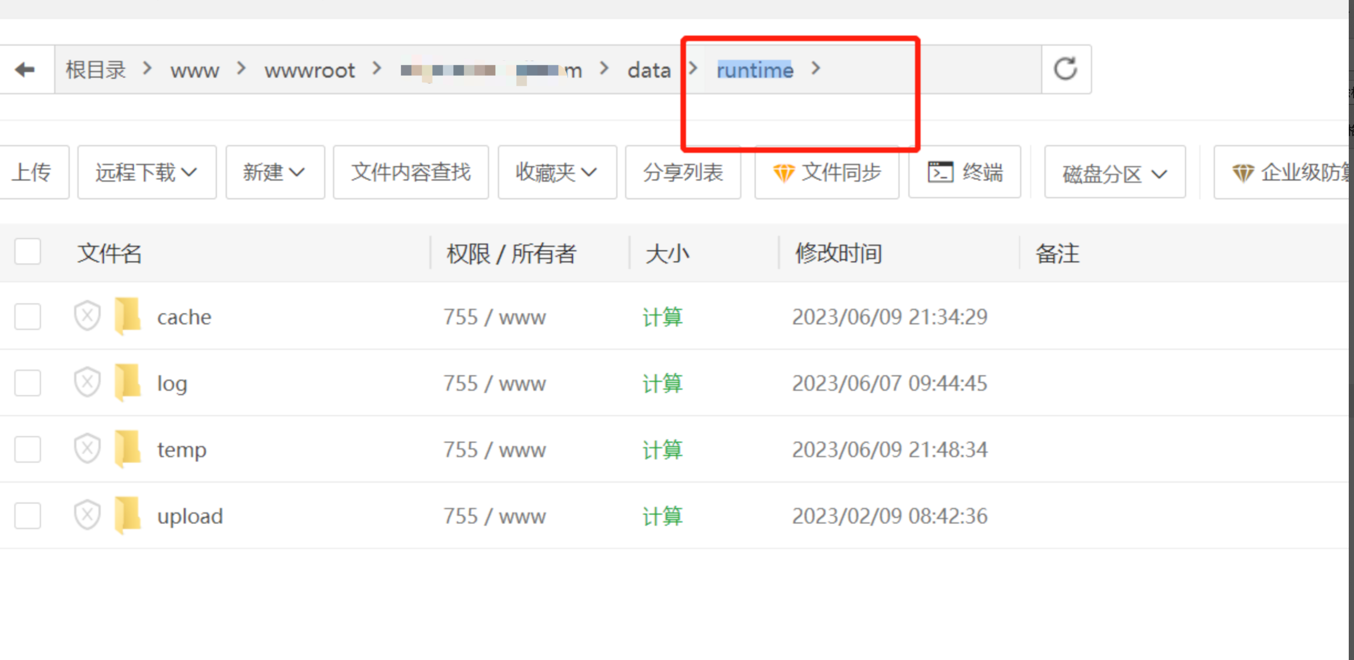Open the temp folder icon
The height and width of the screenshot is (660, 1354).
tap(128, 448)
